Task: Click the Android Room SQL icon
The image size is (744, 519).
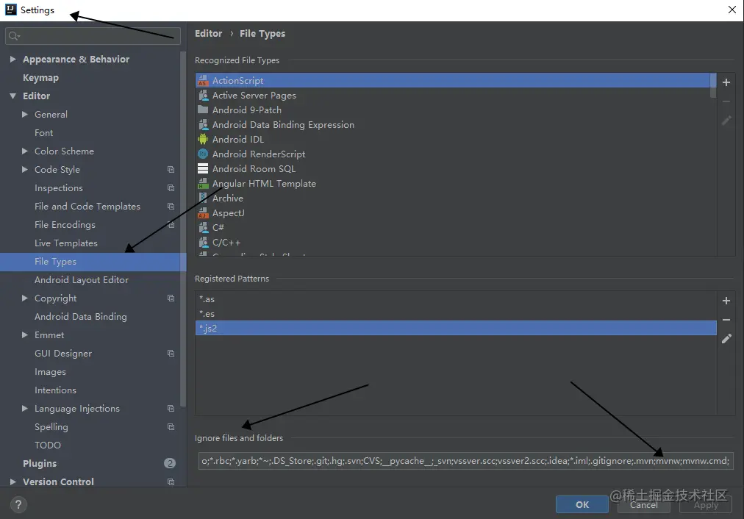Action: pyautogui.click(x=203, y=169)
